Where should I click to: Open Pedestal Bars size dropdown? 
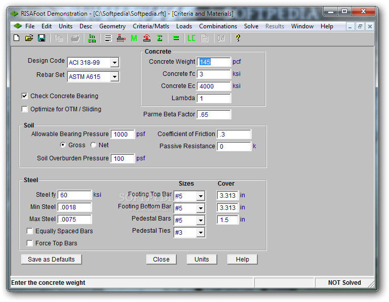pyautogui.click(x=201, y=220)
